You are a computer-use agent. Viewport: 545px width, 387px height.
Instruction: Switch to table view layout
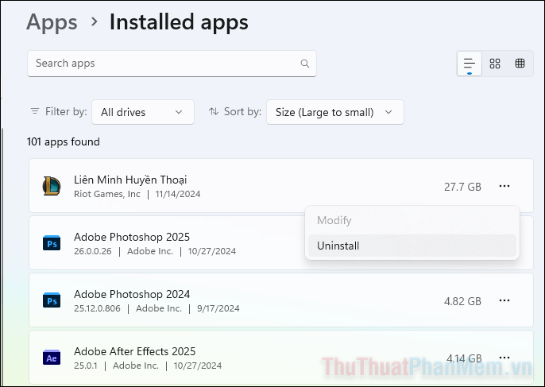click(x=520, y=64)
